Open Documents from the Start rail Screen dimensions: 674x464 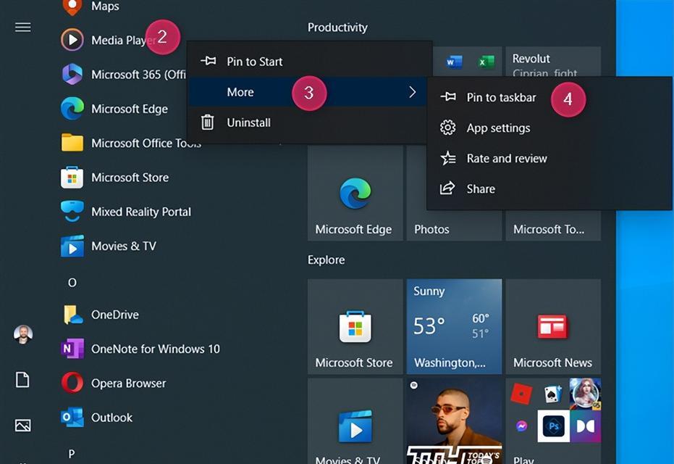click(22, 380)
